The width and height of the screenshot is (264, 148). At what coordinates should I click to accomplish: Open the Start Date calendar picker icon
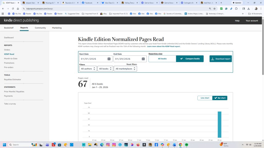(109, 59)
